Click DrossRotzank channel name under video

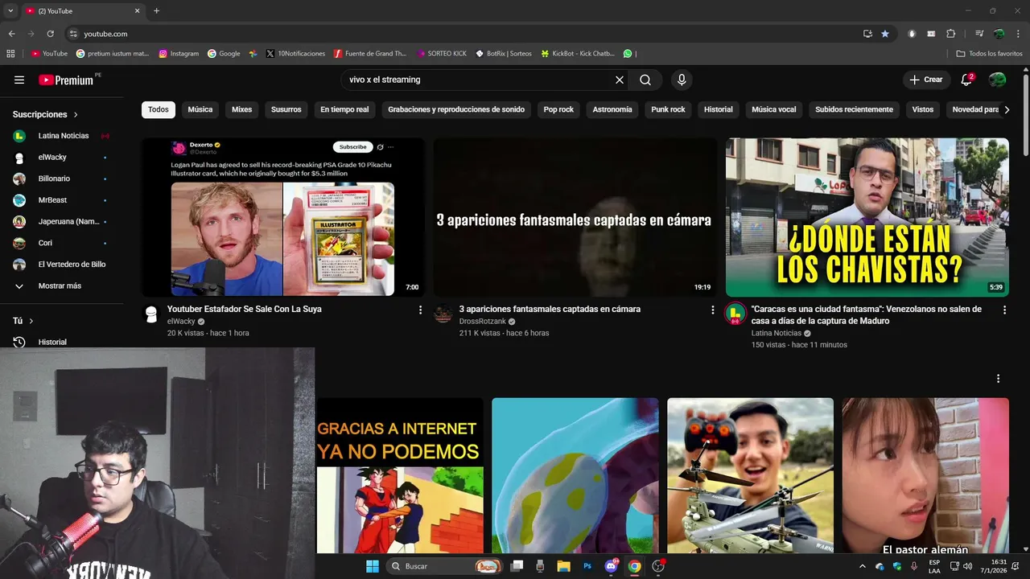(483, 322)
